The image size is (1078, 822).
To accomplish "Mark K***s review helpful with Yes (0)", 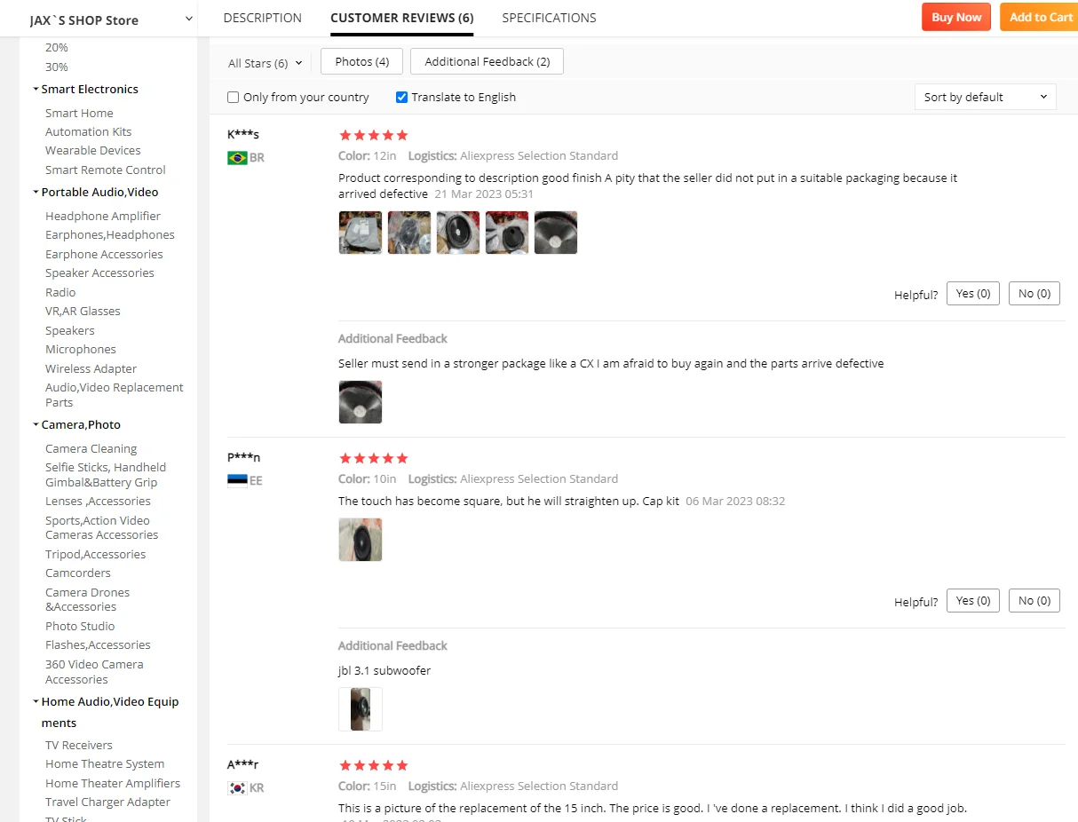I will [973, 294].
